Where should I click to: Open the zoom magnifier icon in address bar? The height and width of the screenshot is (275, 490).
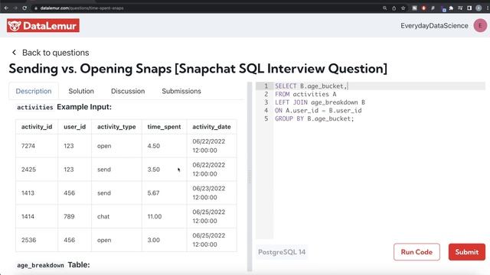click(384, 8)
